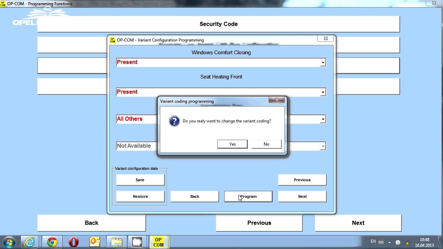Close the Variant Configuration Programming window
The width and height of the screenshot is (443, 249).
pyautogui.click(x=326, y=39)
